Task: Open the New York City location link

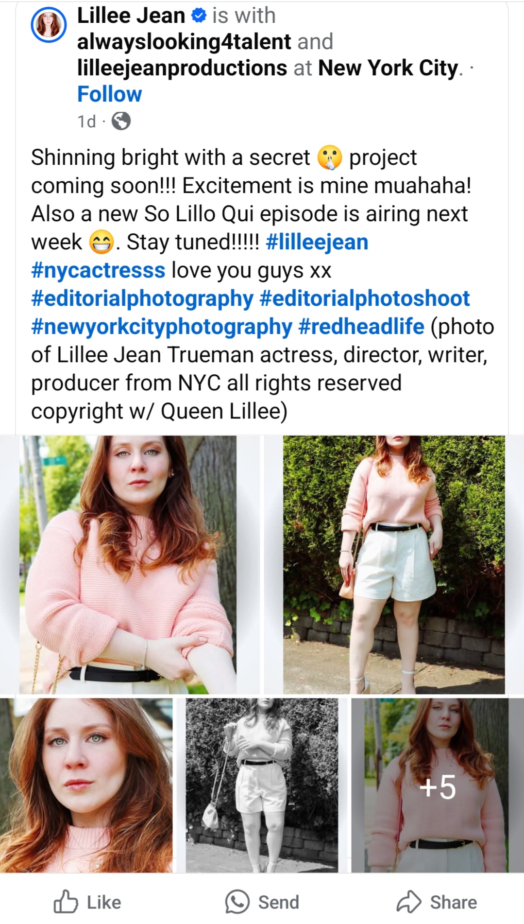Action: [388, 68]
